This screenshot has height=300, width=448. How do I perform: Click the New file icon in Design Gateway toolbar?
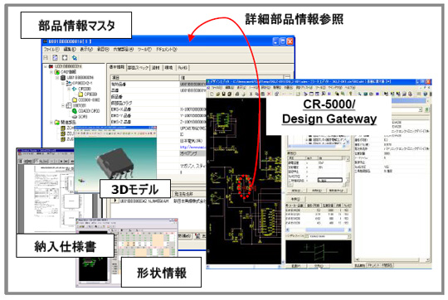click(212, 94)
